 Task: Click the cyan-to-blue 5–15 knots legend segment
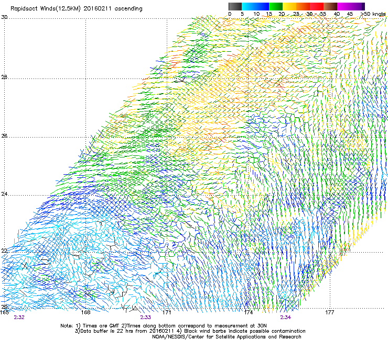[x=255, y=6]
